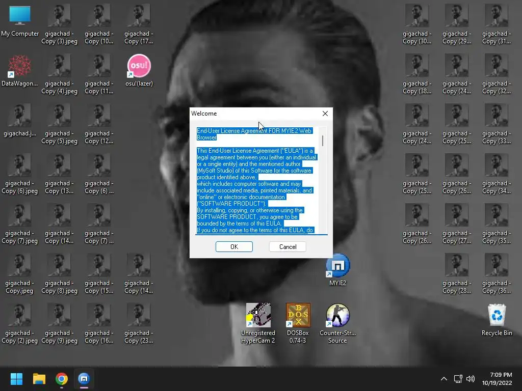This screenshot has width=522, height=391.
Task: Click the MYIE2 taskbar button
Action: point(84,379)
